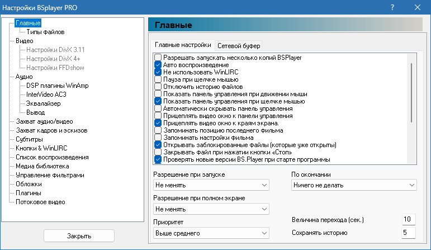Toggle Проверять новые версии BS.Player checkbox

pos(158,159)
